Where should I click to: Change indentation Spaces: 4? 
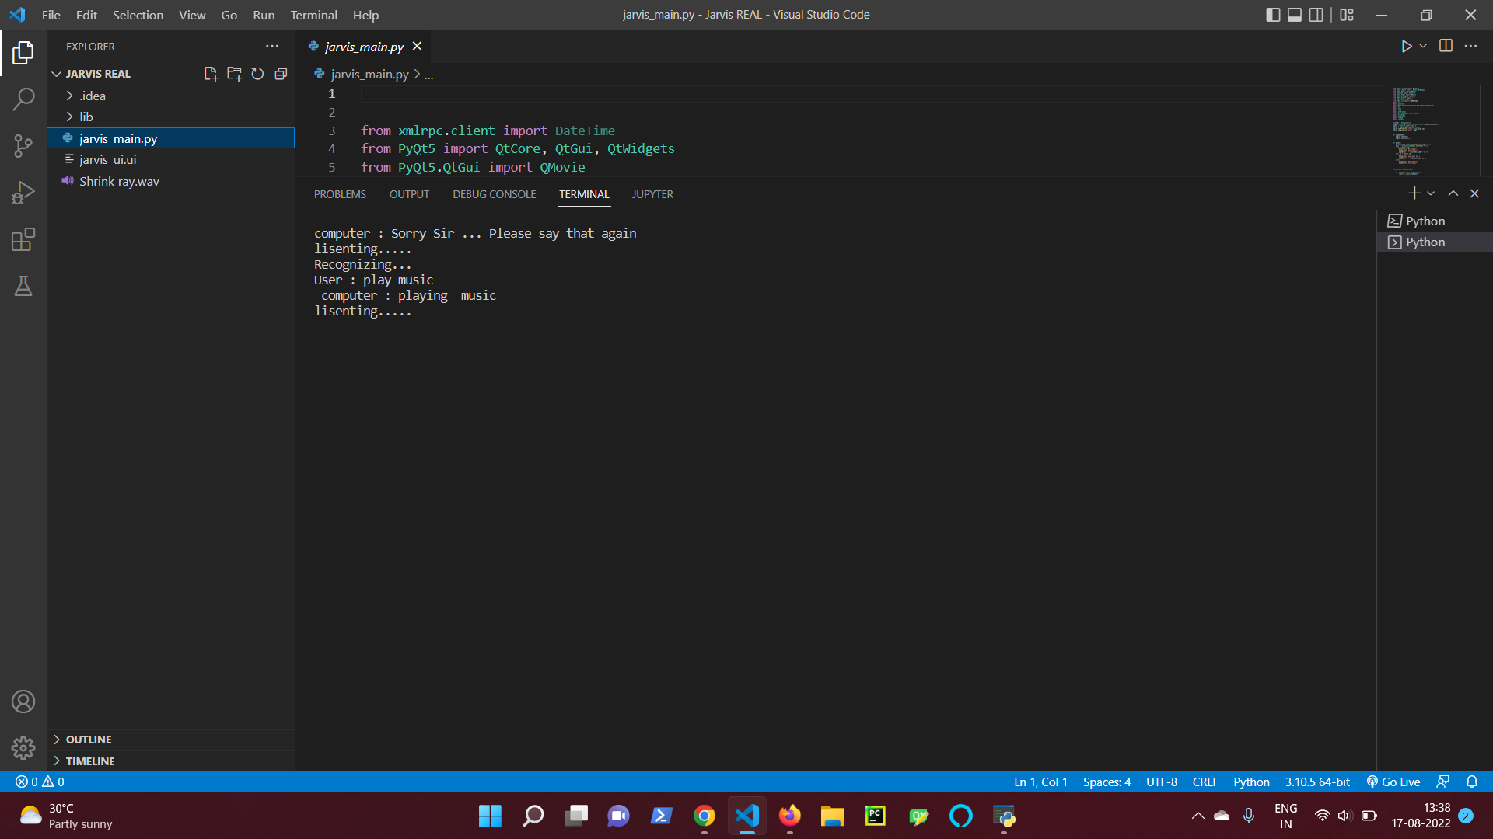[1107, 782]
